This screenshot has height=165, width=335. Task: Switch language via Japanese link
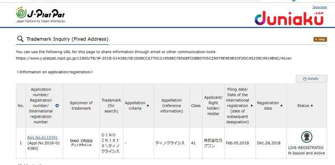click(x=320, y=7)
